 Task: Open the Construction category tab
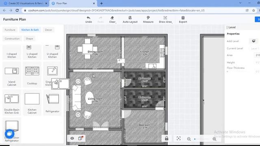pos(12,39)
